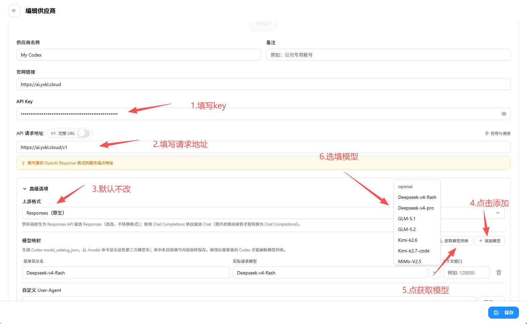This screenshot has width=527, height=324.
Task: Select GLM-5.2 in the model dropdown
Action: point(417,229)
